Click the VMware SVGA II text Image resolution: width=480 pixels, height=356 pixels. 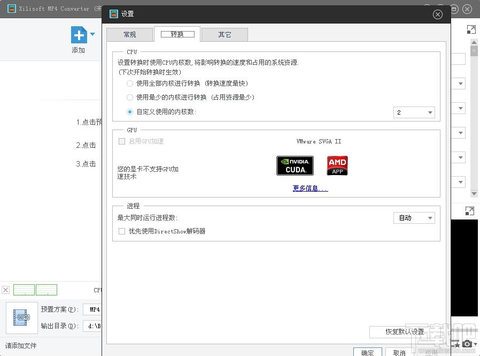[319, 141]
